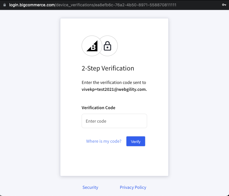Click the '2-Step' portion of the heading
The width and height of the screenshot is (229, 196).
(x=91, y=68)
